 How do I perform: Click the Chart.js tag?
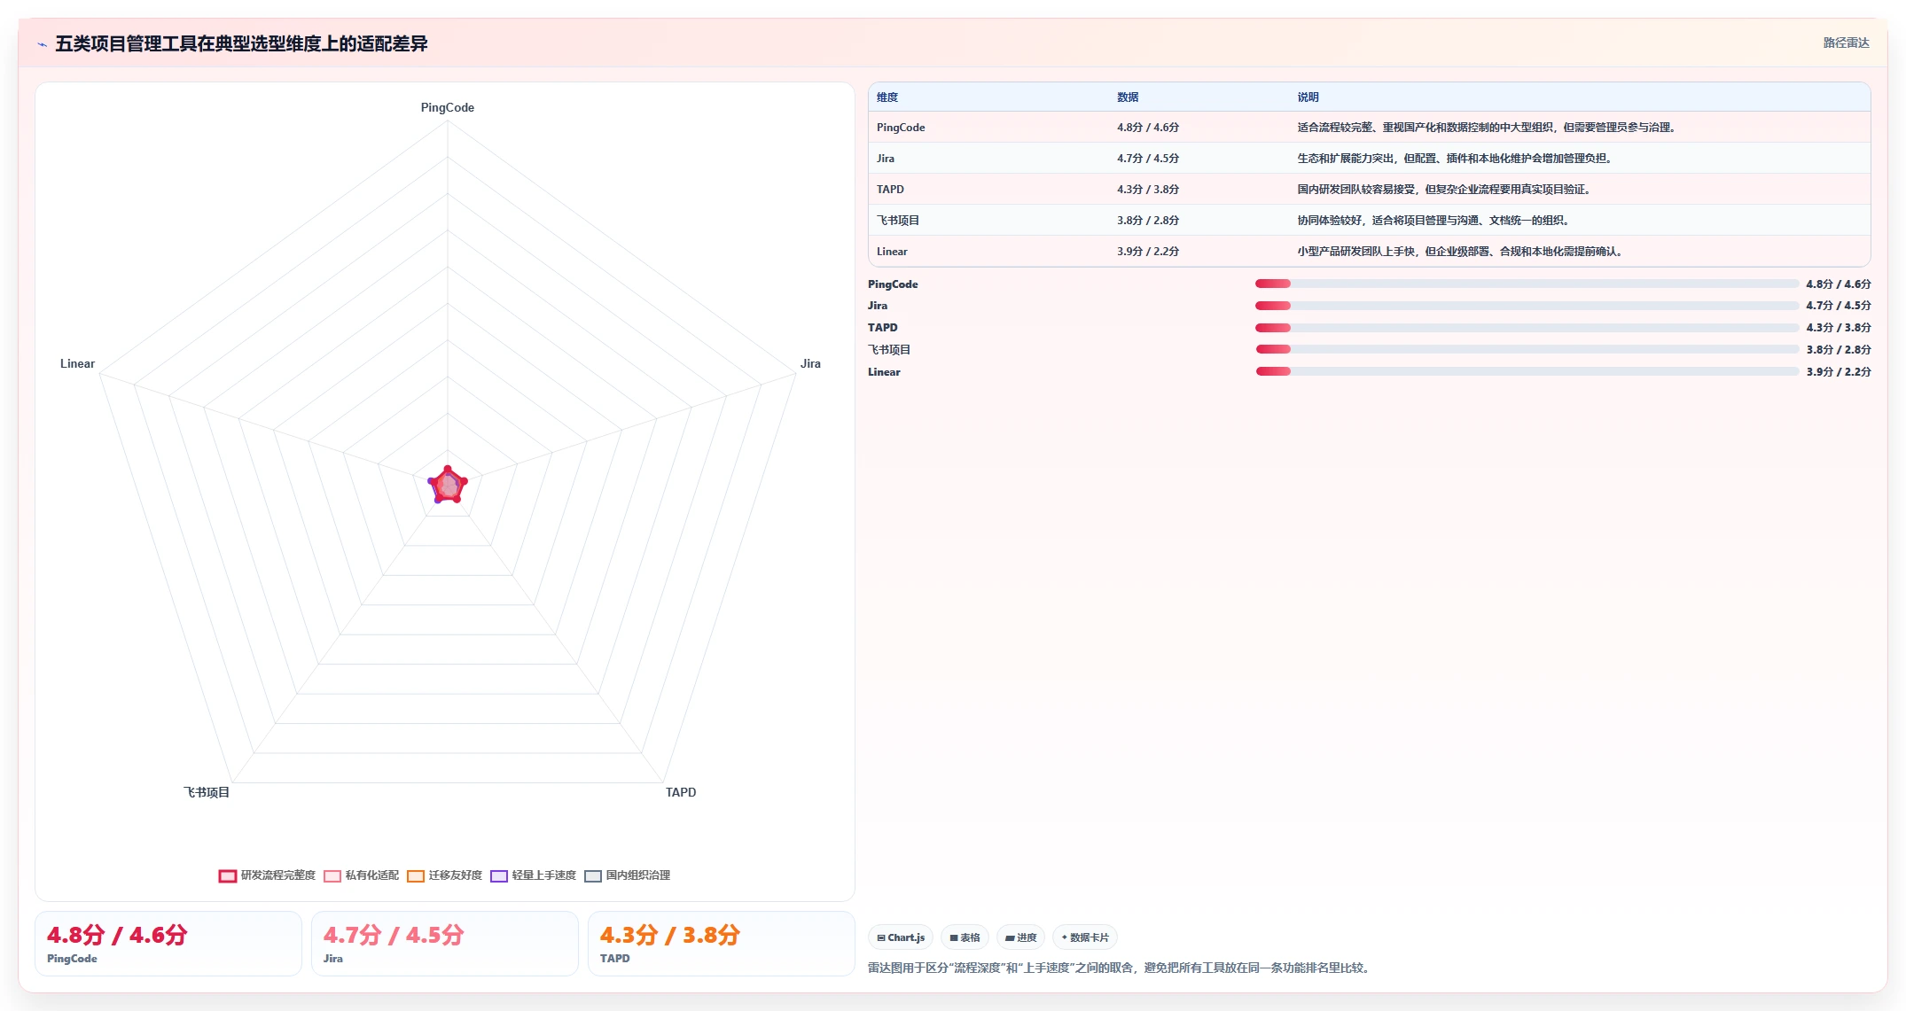(901, 937)
